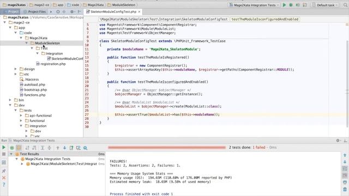Expand the design folder
The width and height of the screenshot is (349, 196).
pos(16,69)
